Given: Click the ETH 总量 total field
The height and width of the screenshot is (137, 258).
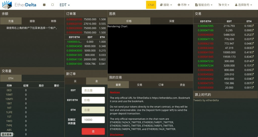Looking at the screenshot, I should click(93, 110).
